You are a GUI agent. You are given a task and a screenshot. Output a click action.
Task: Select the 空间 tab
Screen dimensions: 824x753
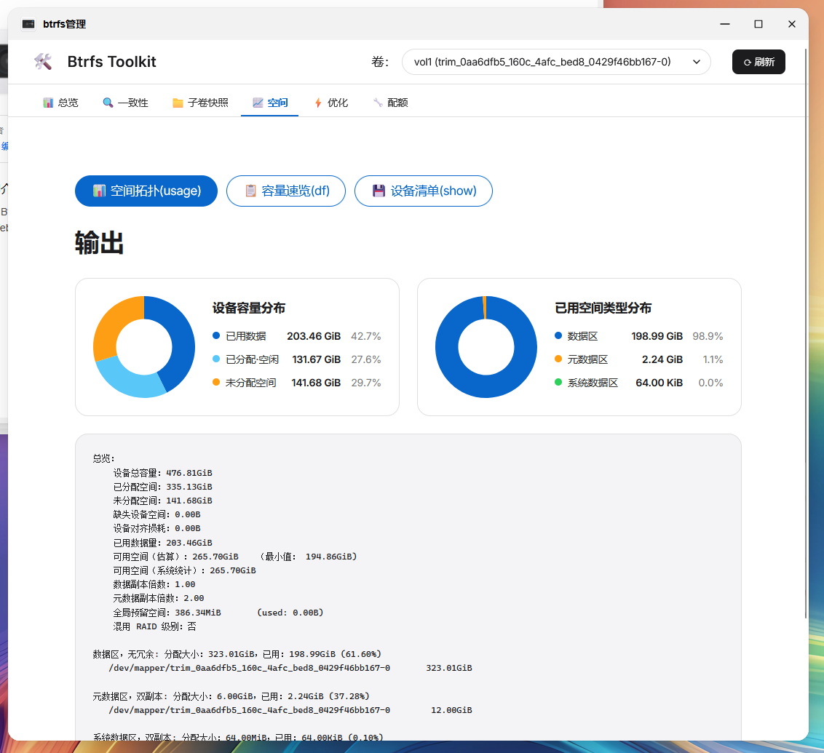(269, 103)
